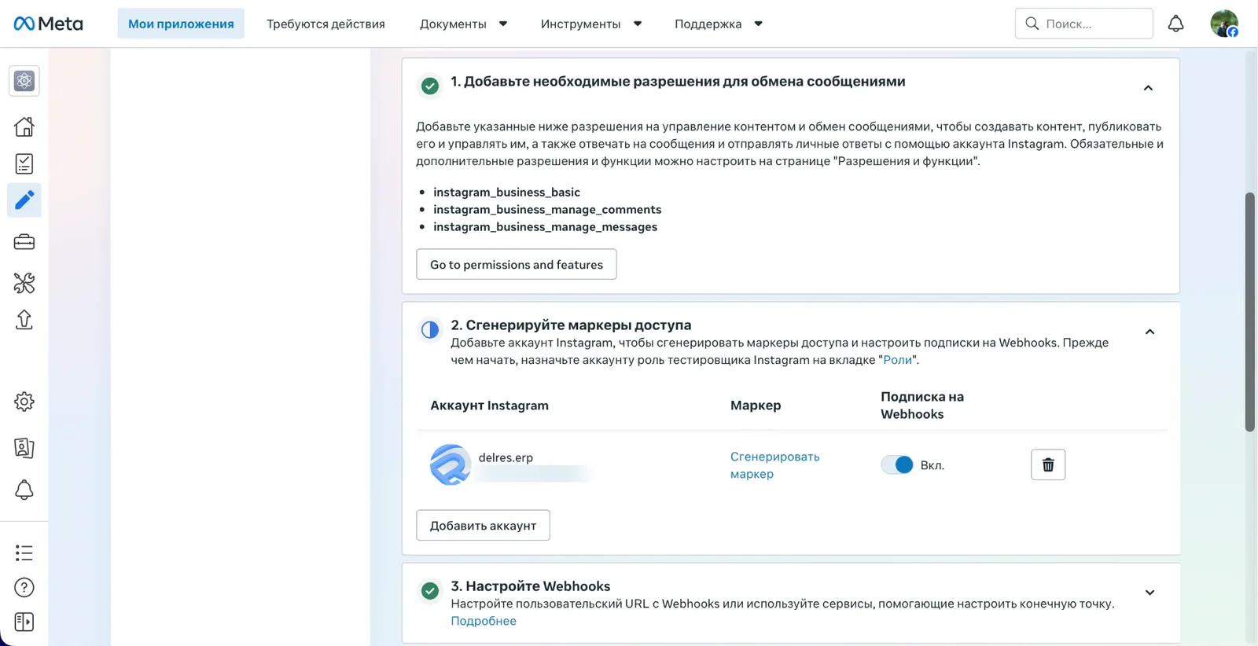Click the Добавить аккаунт button
1258x646 pixels.
(483, 526)
